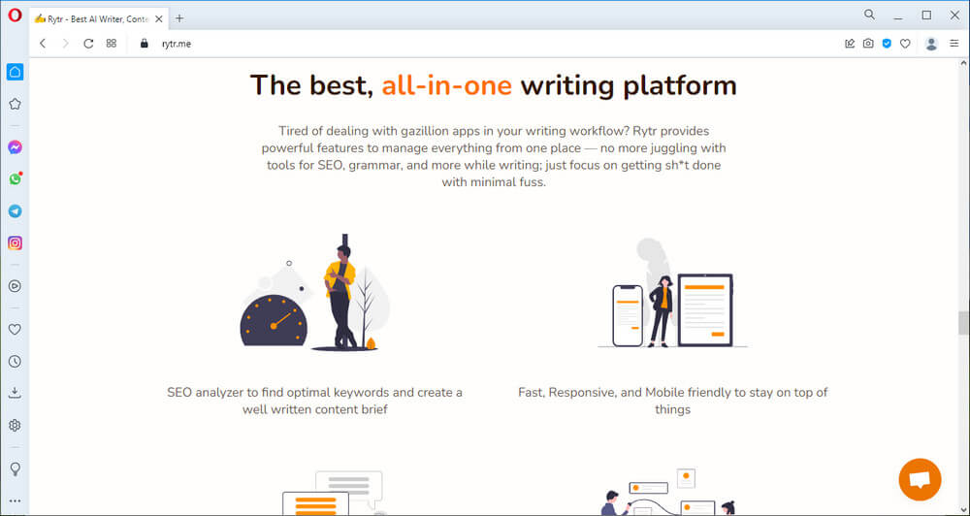Open Speed Dial start page grid

point(112,44)
